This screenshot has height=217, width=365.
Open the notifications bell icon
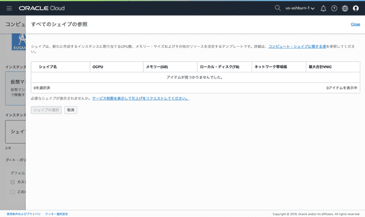(x=323, y=9)
